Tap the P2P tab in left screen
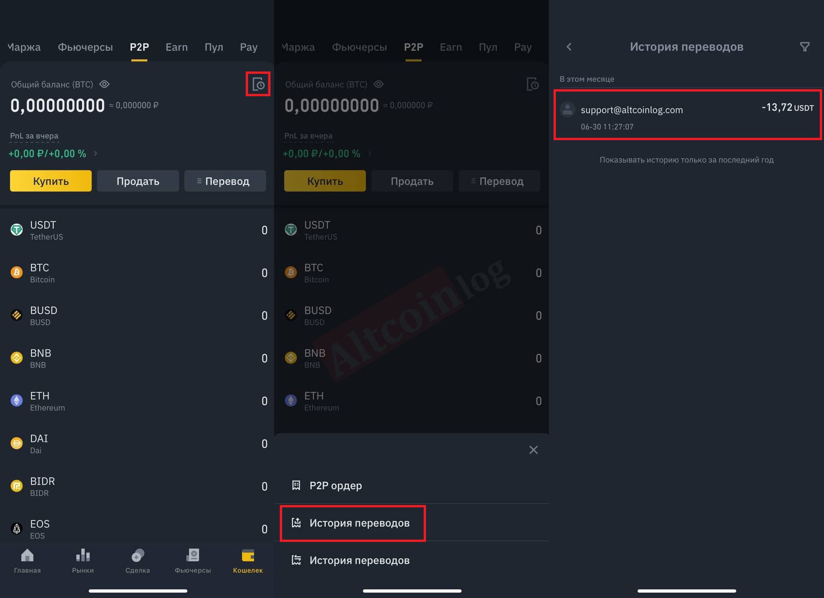The width and height of the screenshot is (824, 598). 139,47
